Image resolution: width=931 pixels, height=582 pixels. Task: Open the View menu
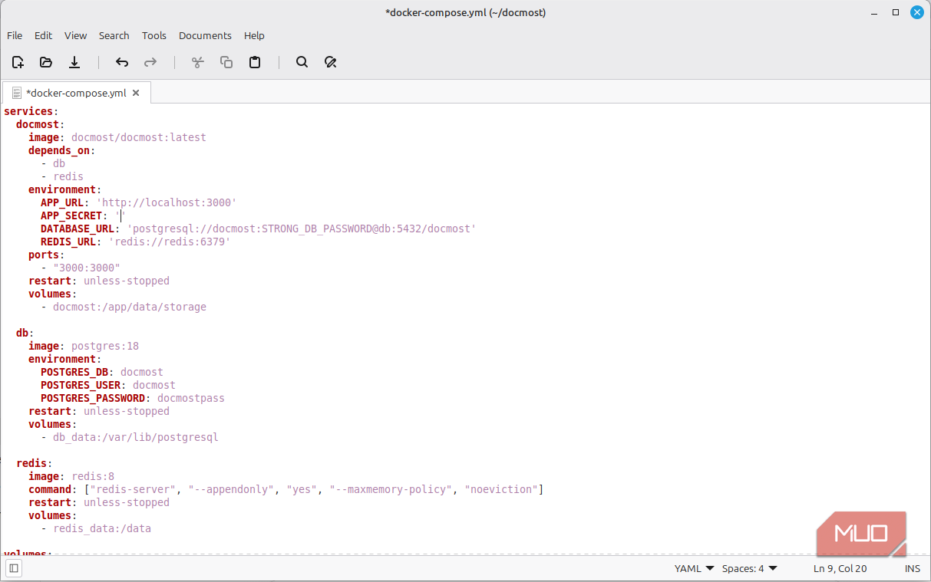[x=76, y=35]
